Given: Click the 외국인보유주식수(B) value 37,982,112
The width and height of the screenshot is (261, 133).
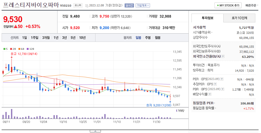Looking at the screenshot, I should pyautogui.click(x=247, y=52).
